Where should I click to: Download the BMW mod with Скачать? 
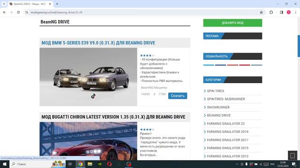pyautogui.click(x=178, y=96)
